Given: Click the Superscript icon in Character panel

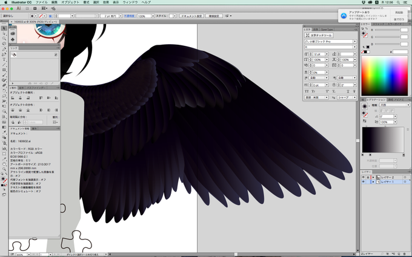Looking at the screenshot, I should 327,91.
